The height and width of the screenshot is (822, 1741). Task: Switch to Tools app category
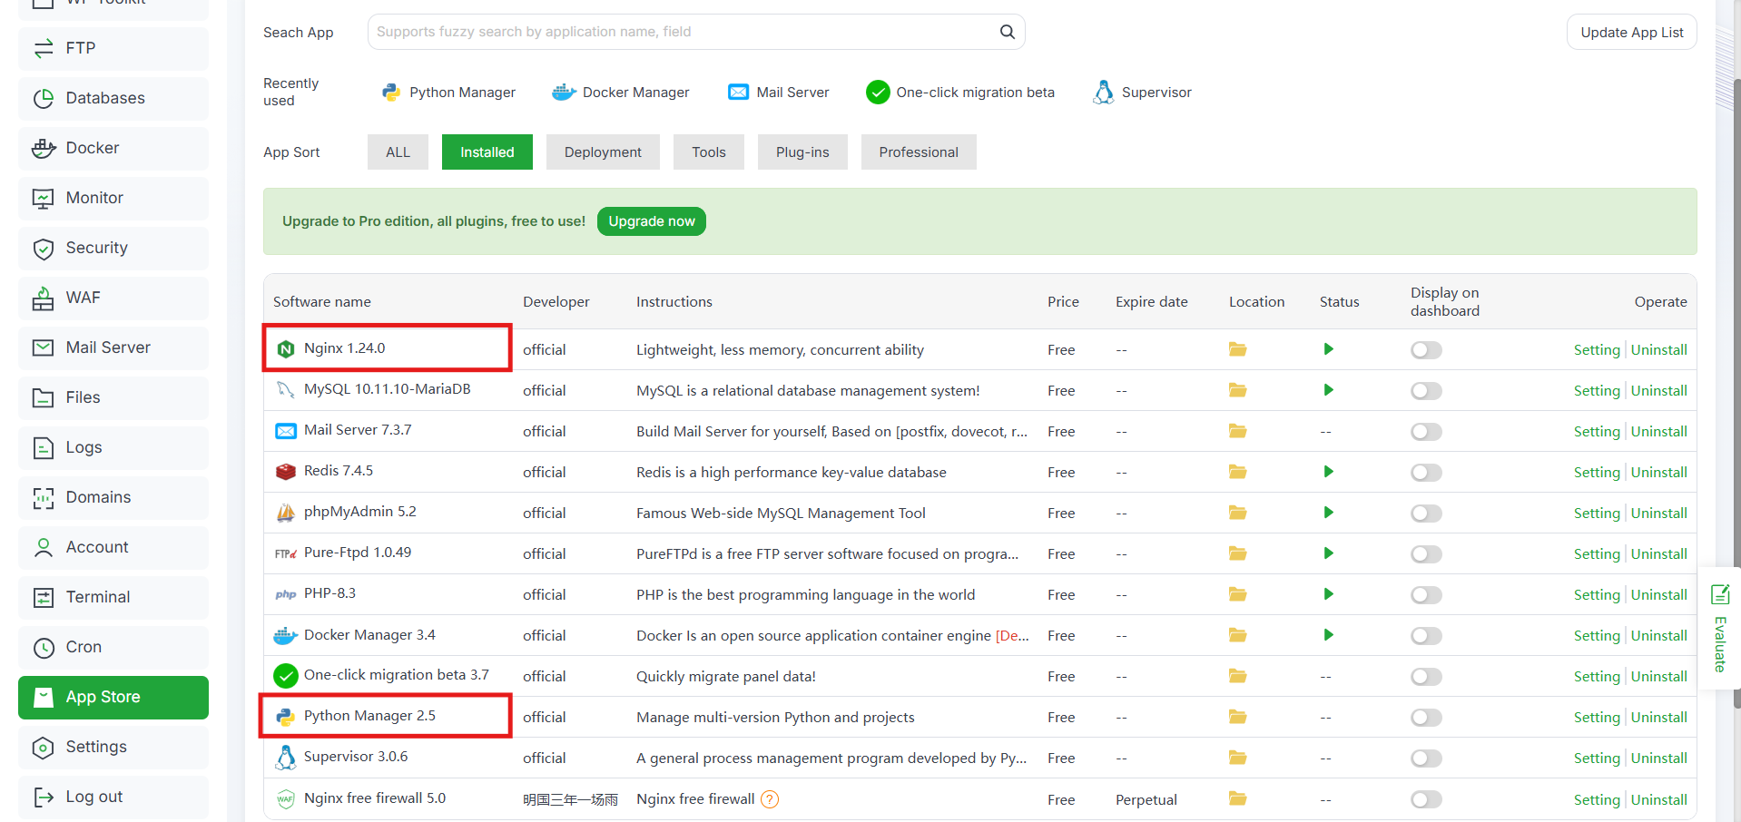pyautogui.click(x=709, y=152)
